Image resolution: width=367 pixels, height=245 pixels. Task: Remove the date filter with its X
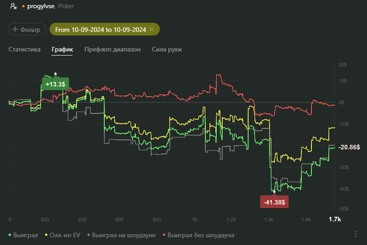(152, 30)
